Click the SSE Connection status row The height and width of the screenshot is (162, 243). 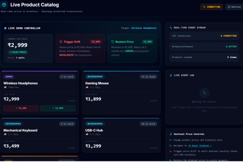[204, 36]
